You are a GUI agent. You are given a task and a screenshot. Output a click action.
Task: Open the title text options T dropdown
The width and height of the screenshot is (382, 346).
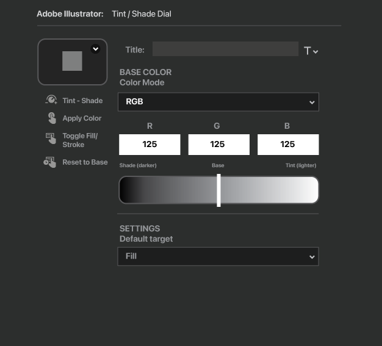pos(311,51)
